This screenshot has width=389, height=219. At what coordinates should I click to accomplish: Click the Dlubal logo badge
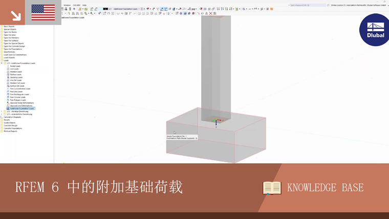(374, 30)
